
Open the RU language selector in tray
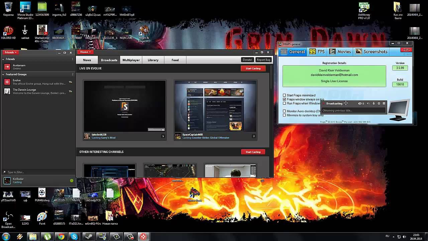387,236
